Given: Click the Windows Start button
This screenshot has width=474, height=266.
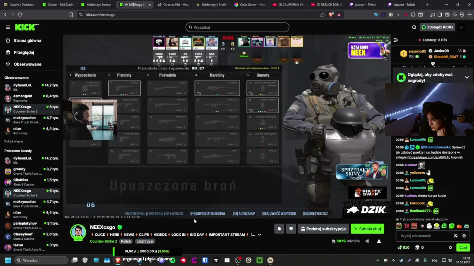Looking at the screenshot, I should (7, 260).
